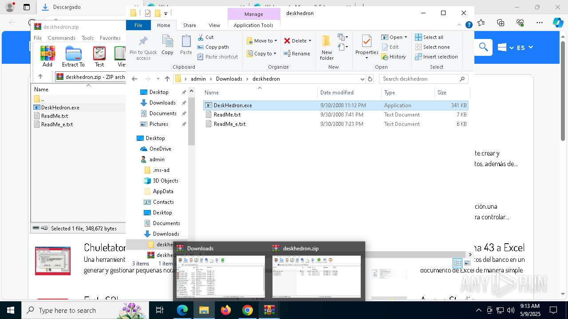Click the Copy icon in Clipboard group

[x=167, y=45]
